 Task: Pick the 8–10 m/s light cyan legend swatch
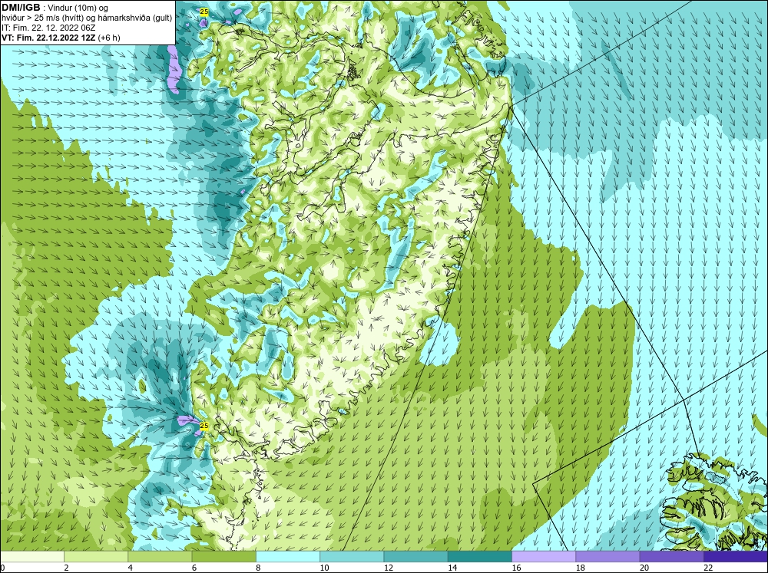pyautogui.click(x=288, y=557)
